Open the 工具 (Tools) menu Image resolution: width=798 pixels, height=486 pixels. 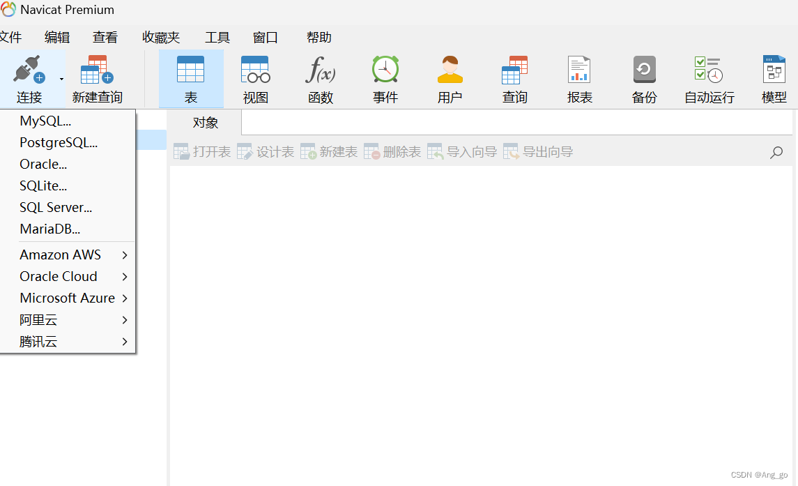point(217,37)
